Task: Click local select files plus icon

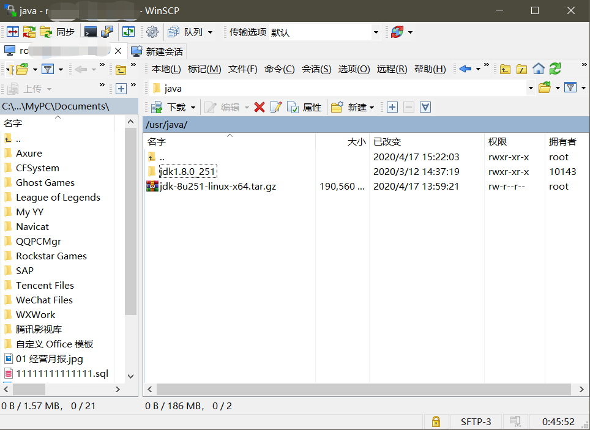Action: pos(121,89)
